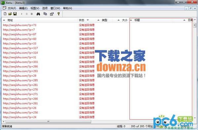Open a file with the folder icon

point(10,14)
